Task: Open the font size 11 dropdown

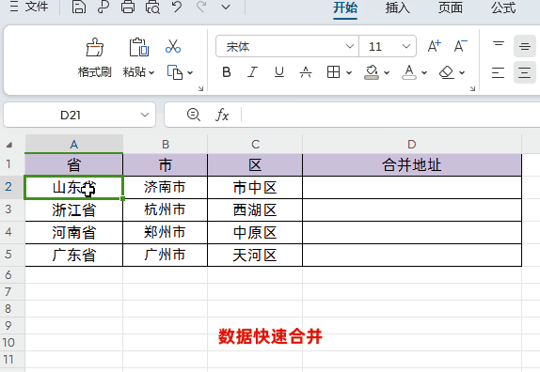Action: [x=406, y=46]
